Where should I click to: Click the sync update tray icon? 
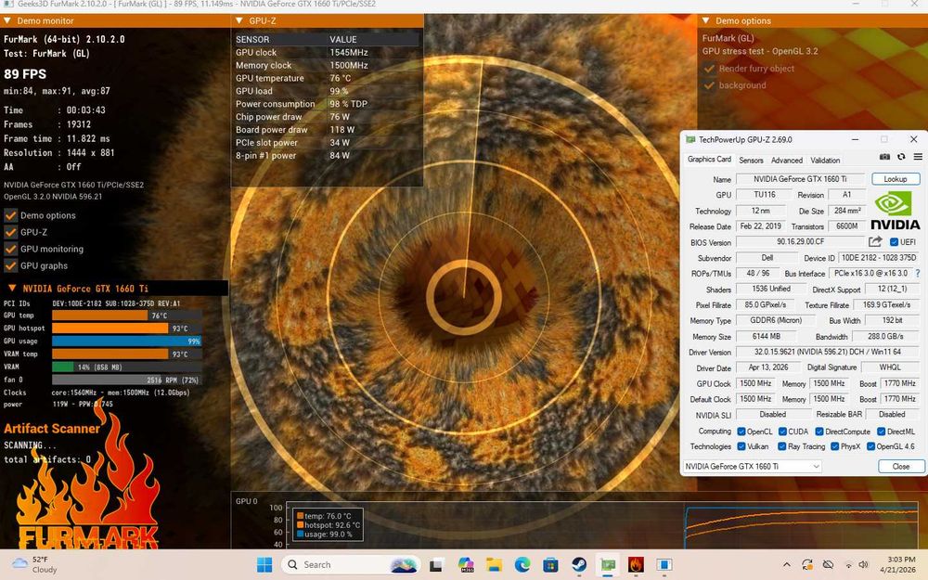(807, 565)
